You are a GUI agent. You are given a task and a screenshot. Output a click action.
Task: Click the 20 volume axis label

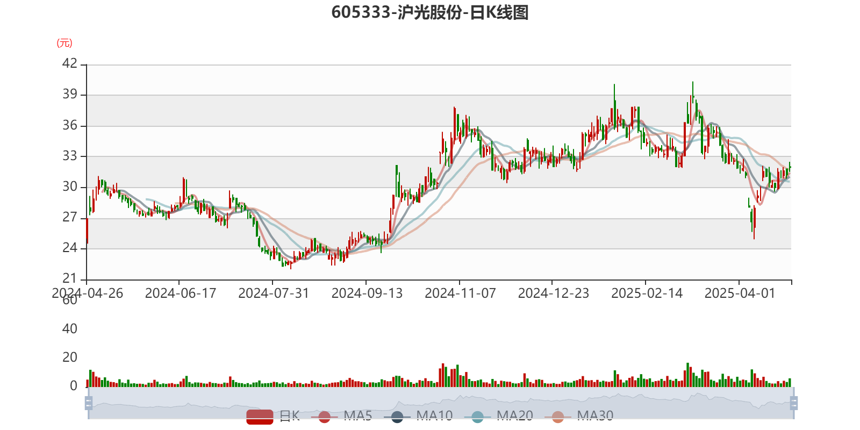pyautogui.click(x=70, y=357)
